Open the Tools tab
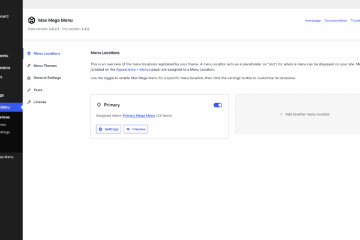 tap(38, 90)
